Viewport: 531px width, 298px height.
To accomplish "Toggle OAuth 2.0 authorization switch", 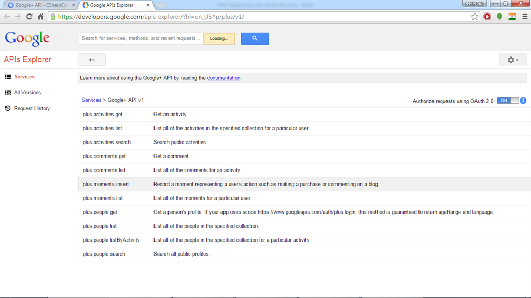I will 507,101.
